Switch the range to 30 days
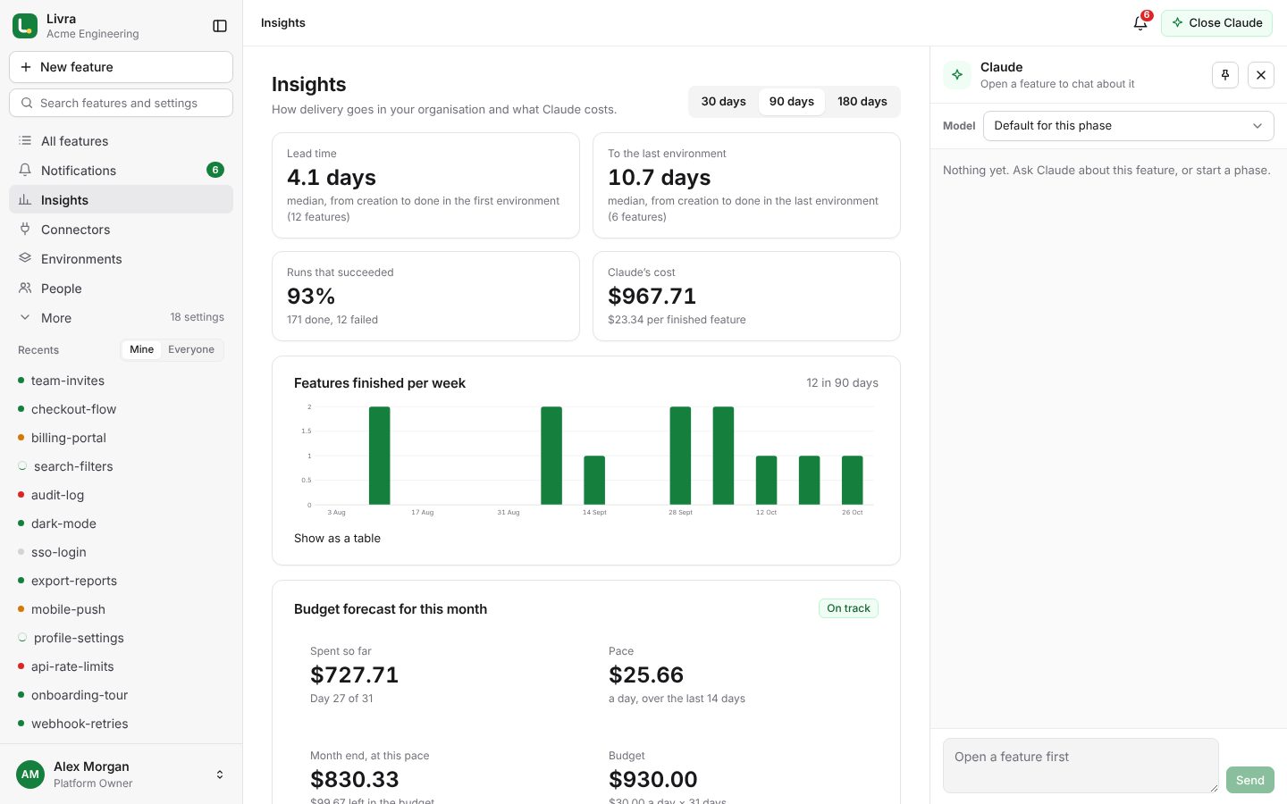 [x=723, y=102]
